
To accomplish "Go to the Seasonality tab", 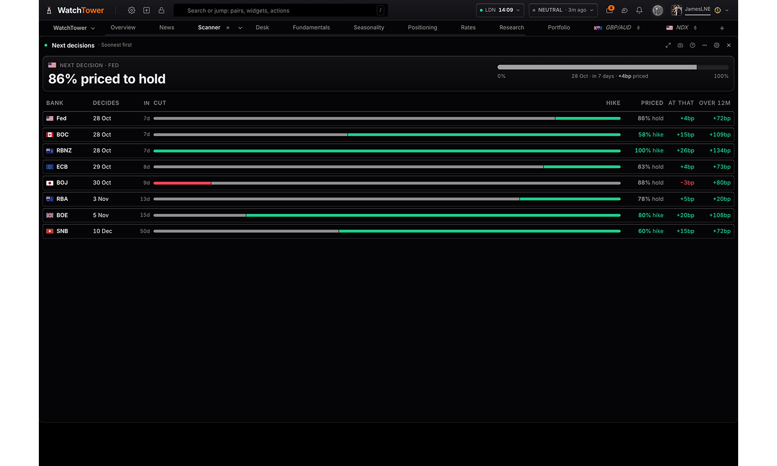I will [369, 28].
